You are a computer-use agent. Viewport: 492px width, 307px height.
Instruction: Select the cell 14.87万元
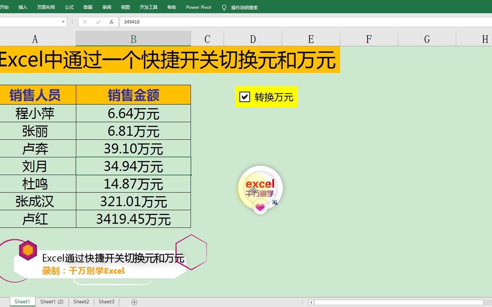[x=134, y=184]
